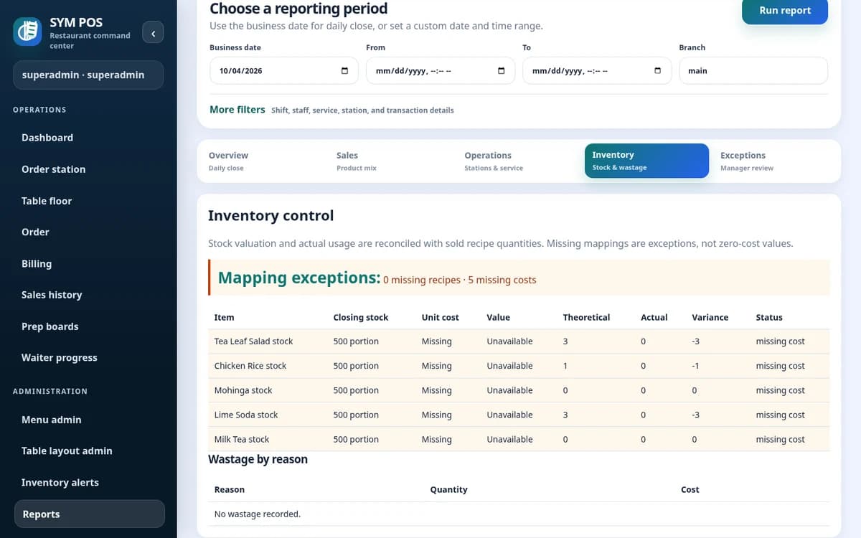Open the Order page in sidebar
This screenshot has width=861, height=538.
(89, 232)
